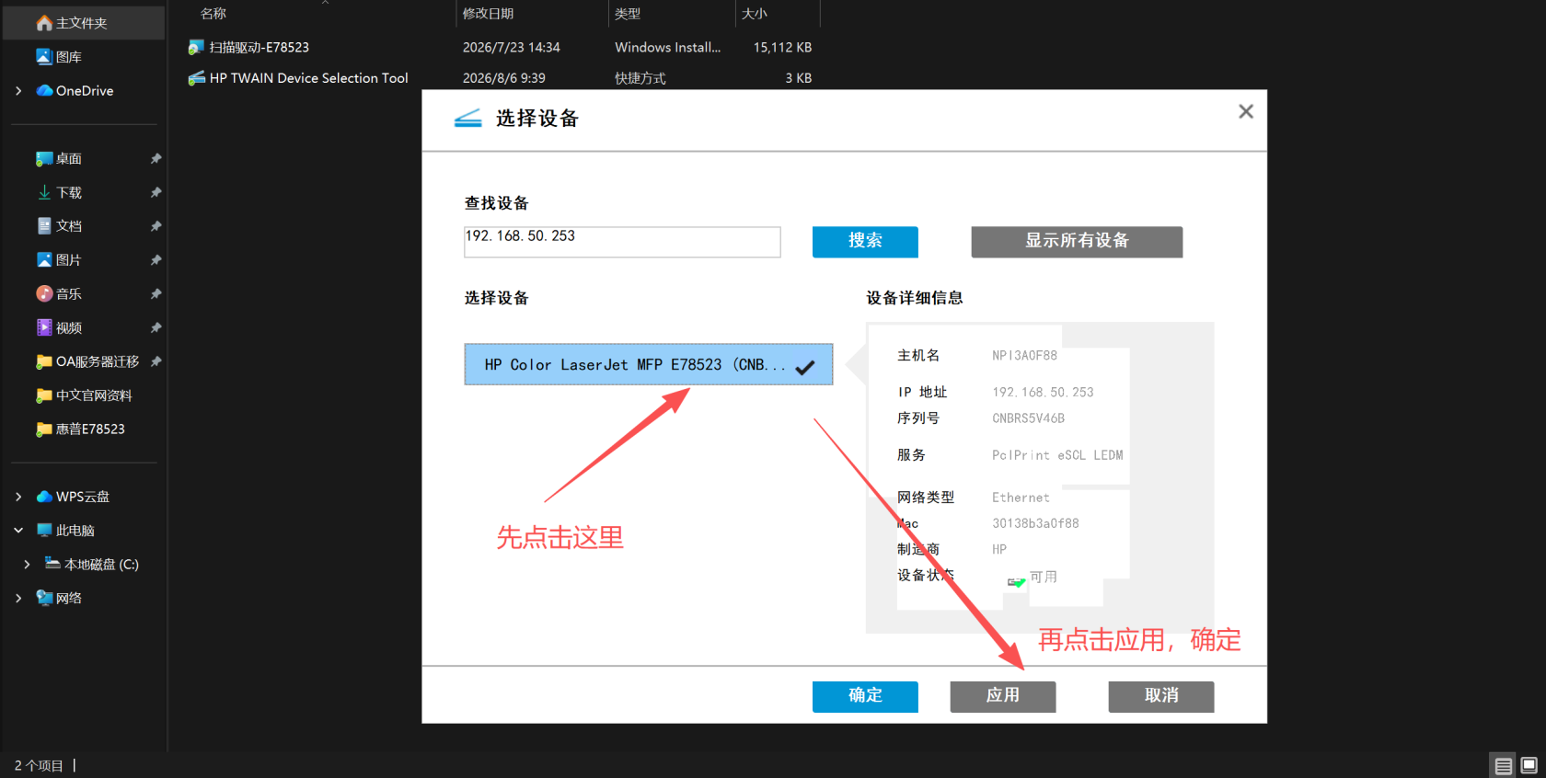
Task: Click the hostname value NPI3A0F88
Action: [x=1024, y=355]
